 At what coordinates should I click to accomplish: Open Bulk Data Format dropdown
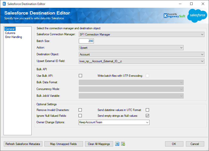tap(131, 82)
